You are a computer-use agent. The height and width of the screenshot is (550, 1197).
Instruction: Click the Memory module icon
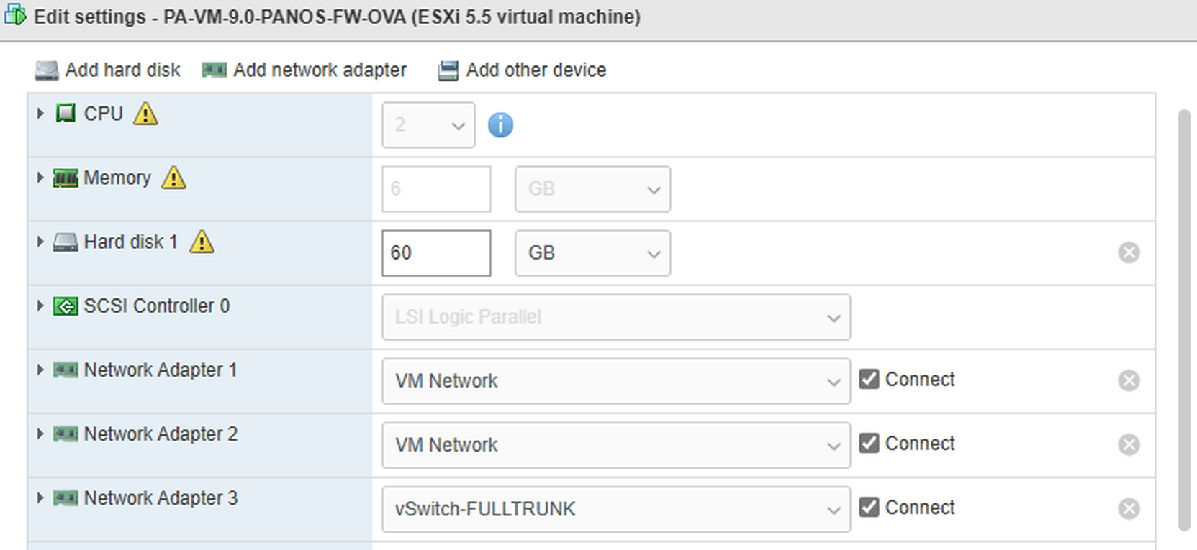(66, 178)
